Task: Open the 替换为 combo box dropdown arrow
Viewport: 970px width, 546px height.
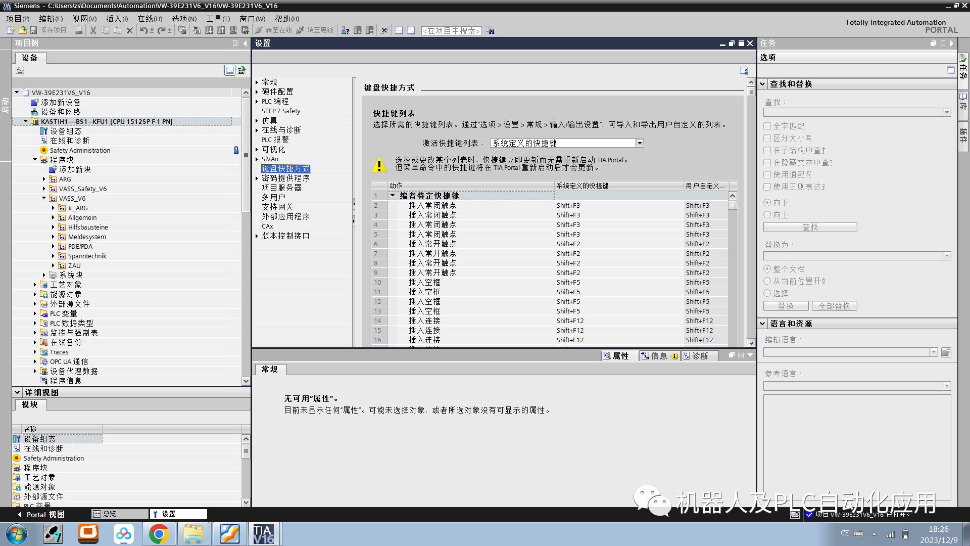Action: pos(947,256)
